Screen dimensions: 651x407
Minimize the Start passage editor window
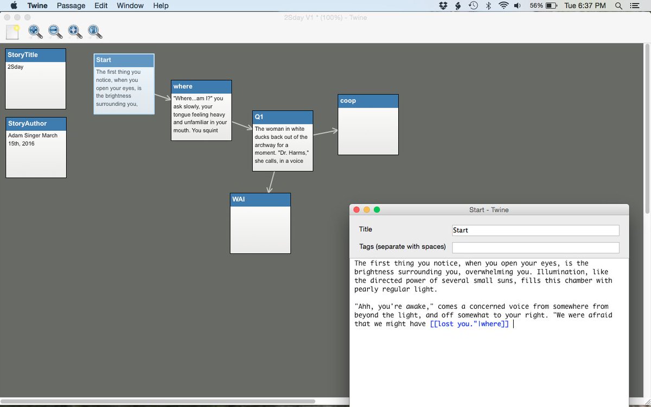pyautogui.click(x=367, y=209)
